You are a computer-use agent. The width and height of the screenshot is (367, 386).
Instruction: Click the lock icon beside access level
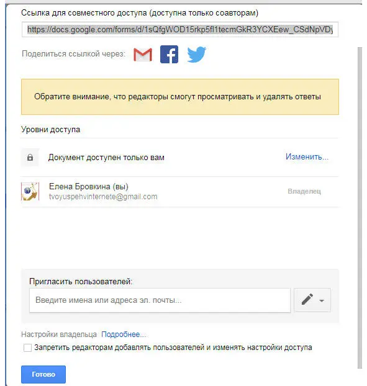coord(30,157)
